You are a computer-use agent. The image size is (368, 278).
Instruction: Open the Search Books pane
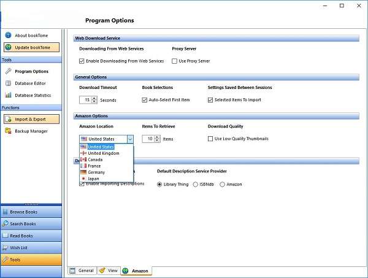[31, 224]
